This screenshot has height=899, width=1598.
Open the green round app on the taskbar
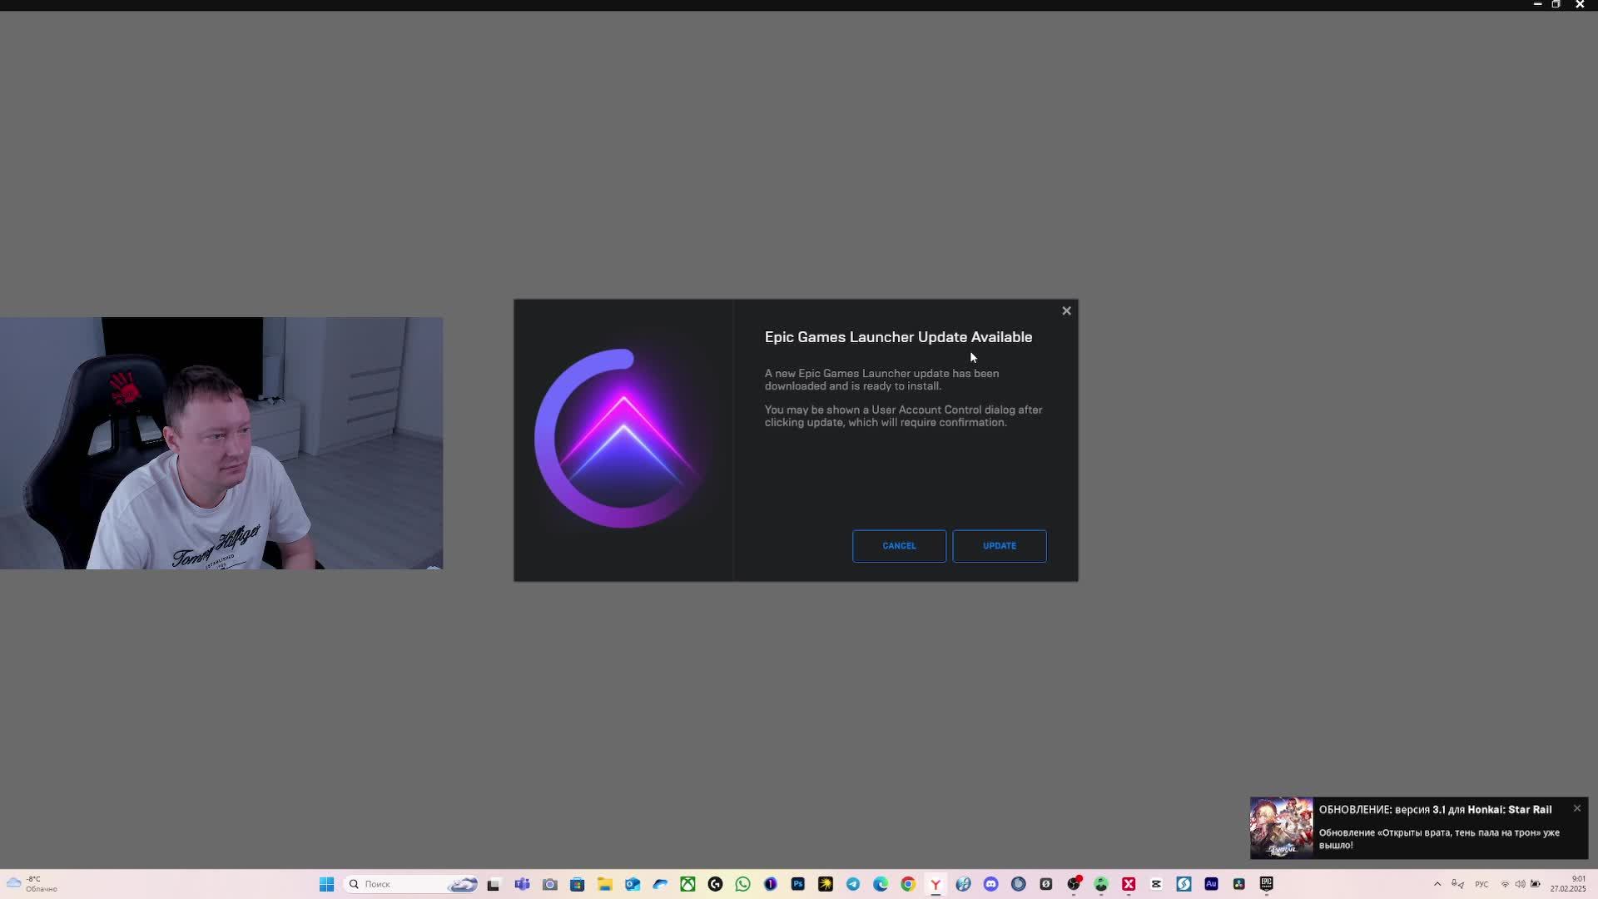[x=1101, y=884]
